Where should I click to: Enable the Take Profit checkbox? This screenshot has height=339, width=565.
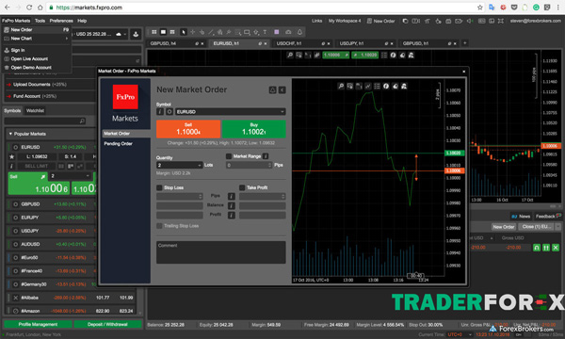[242, 187]
